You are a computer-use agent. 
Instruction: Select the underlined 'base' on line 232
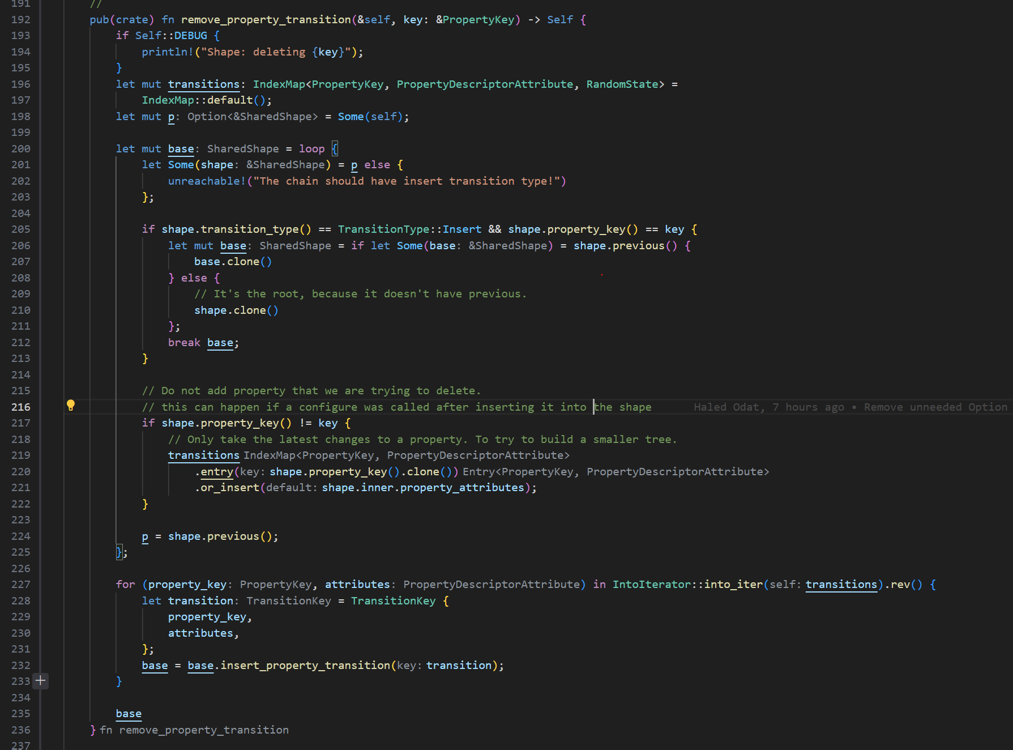click(155, 665)
